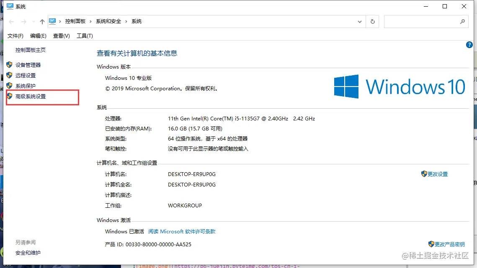The width and height of the screenshot is (477, 268).
Task: Click the shield icon beside 设备管理器
Action: point(10,65)
